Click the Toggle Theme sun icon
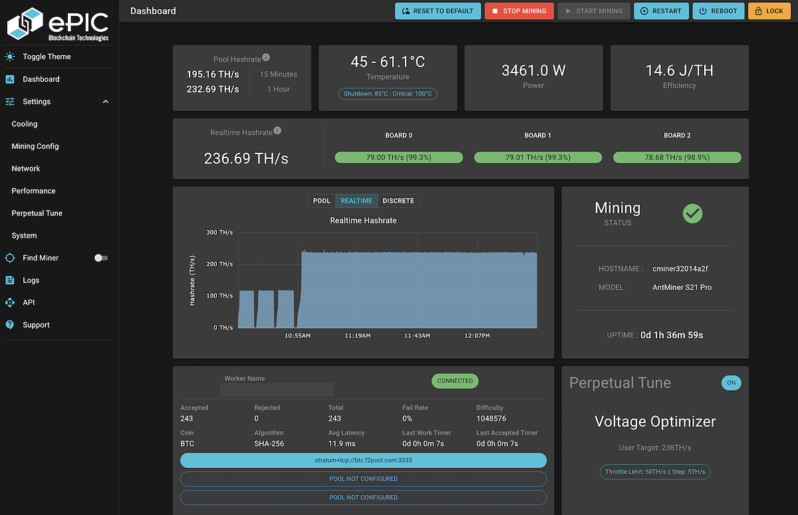This screenshot has height=515, width=798. click(10, 56)
